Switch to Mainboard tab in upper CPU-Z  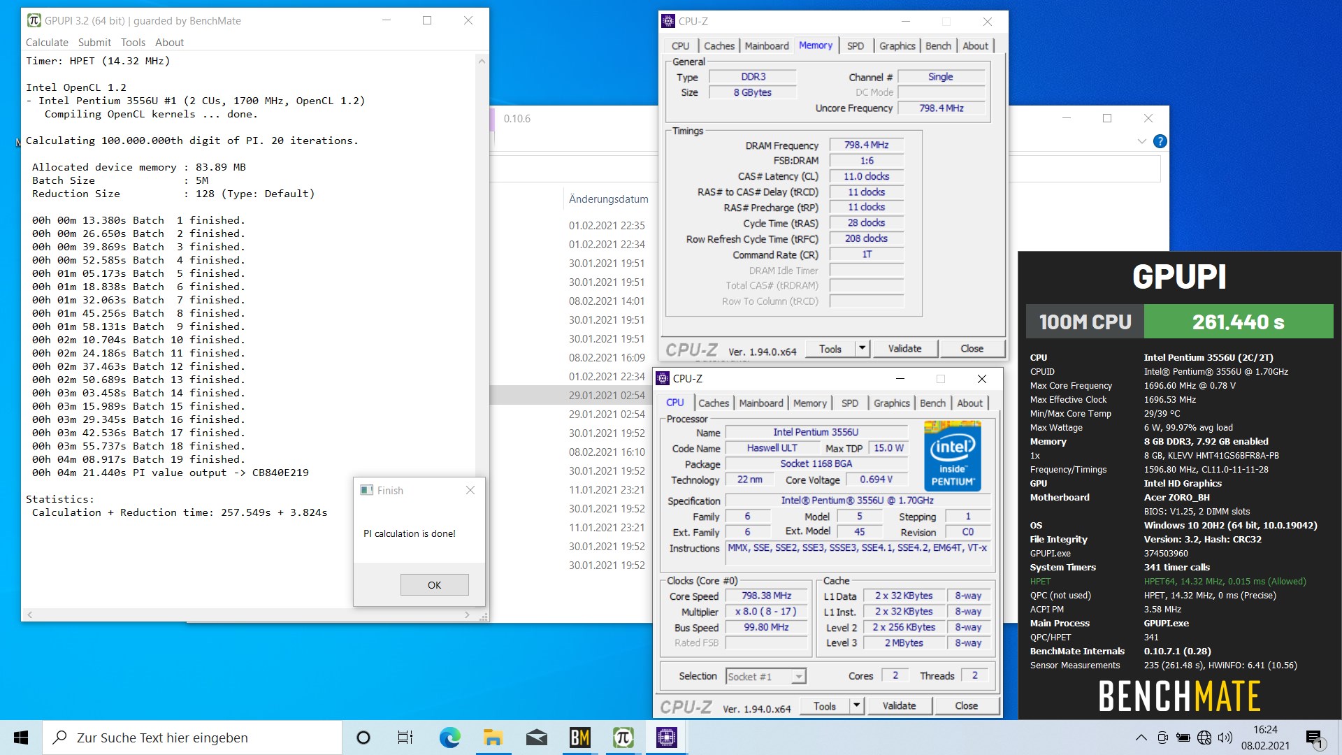[767, 45]
